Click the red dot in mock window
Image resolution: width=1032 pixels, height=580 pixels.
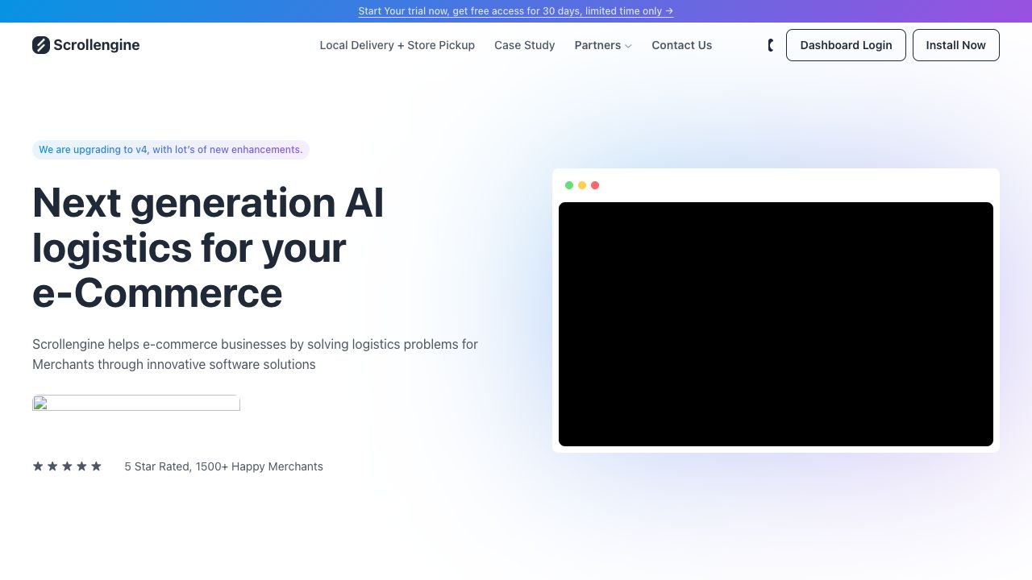595,185
